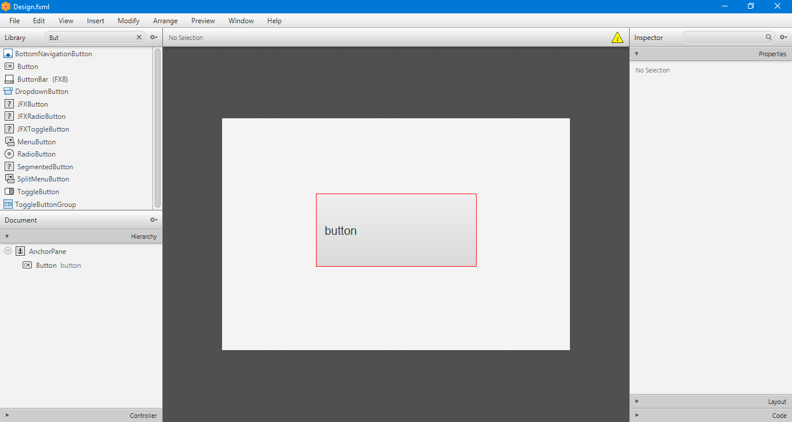Expand the Layout section in the Inspector
The height and width of the screenshot is (422, 792).
tap(637, 401)
